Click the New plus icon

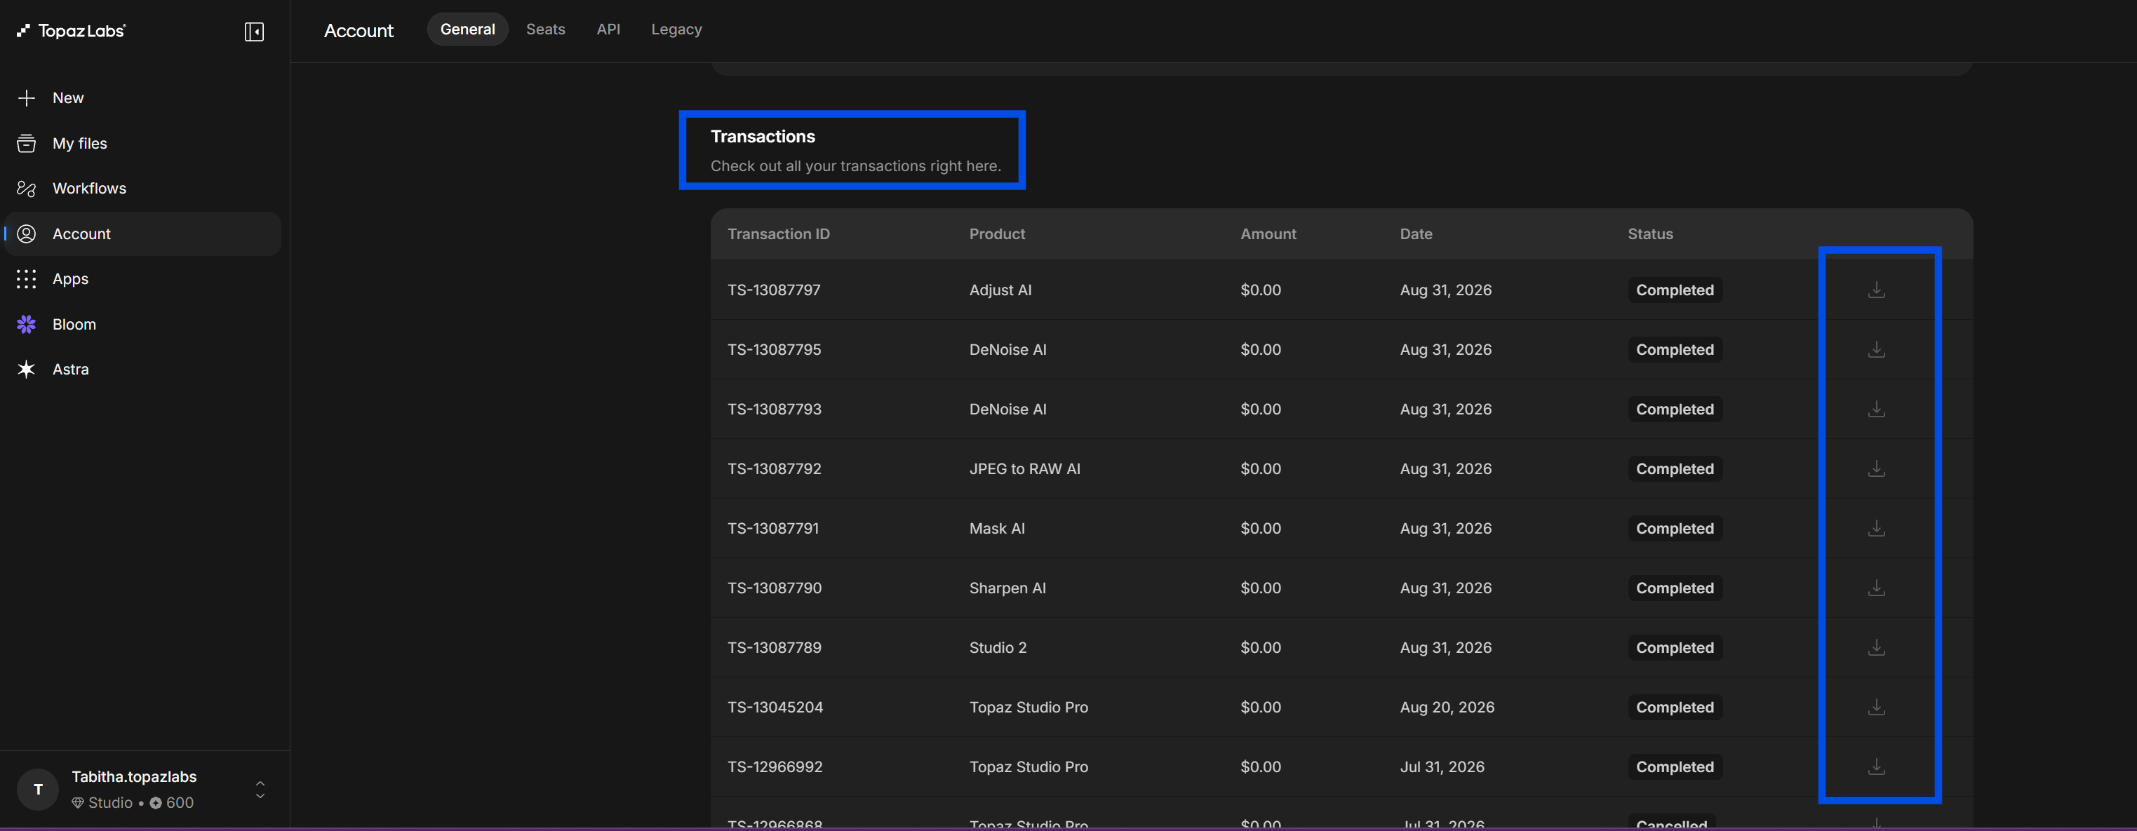coord(27,98)
